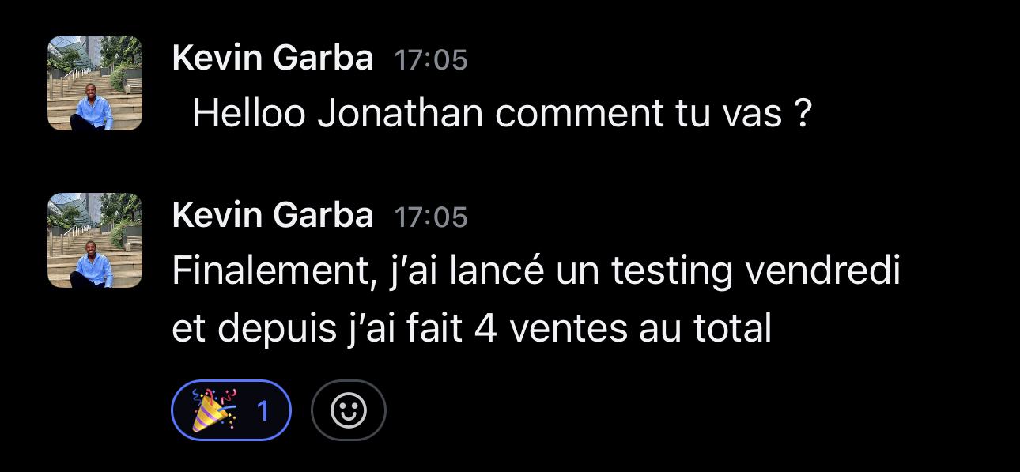Click Kevin Garba's name above the Helloo message
1020x472 pixels.
272,59
